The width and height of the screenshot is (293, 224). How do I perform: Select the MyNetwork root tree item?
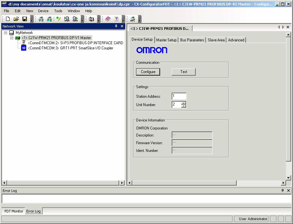24,33
